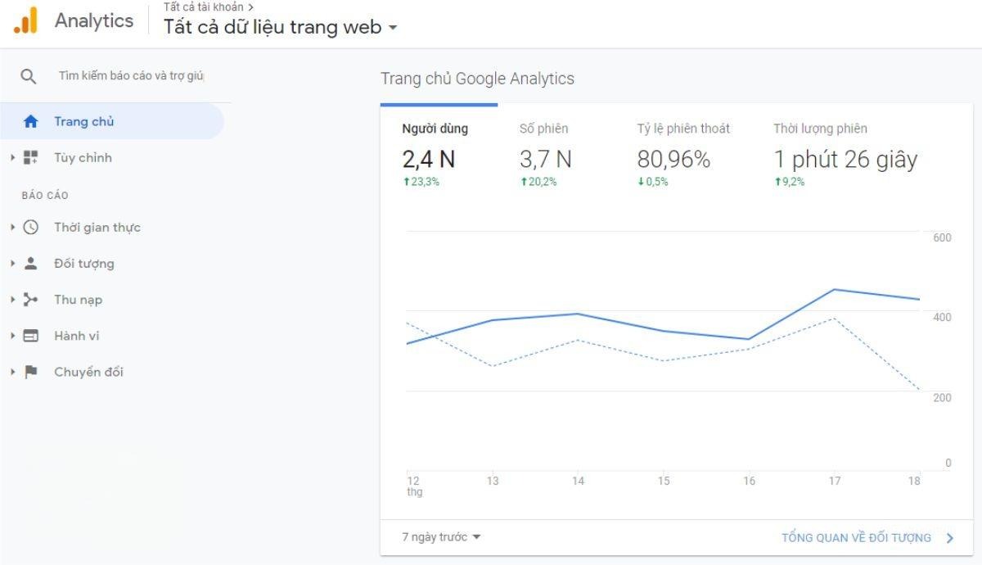
Task: Click the 15 date label on chart axis
Action: 664,481
